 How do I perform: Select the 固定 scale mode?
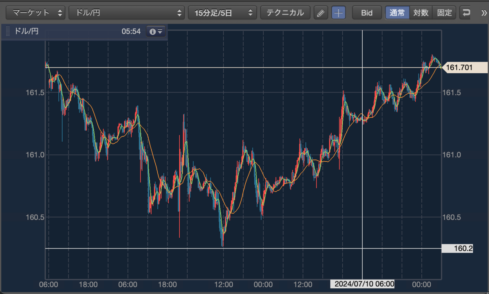coord(444,13)
